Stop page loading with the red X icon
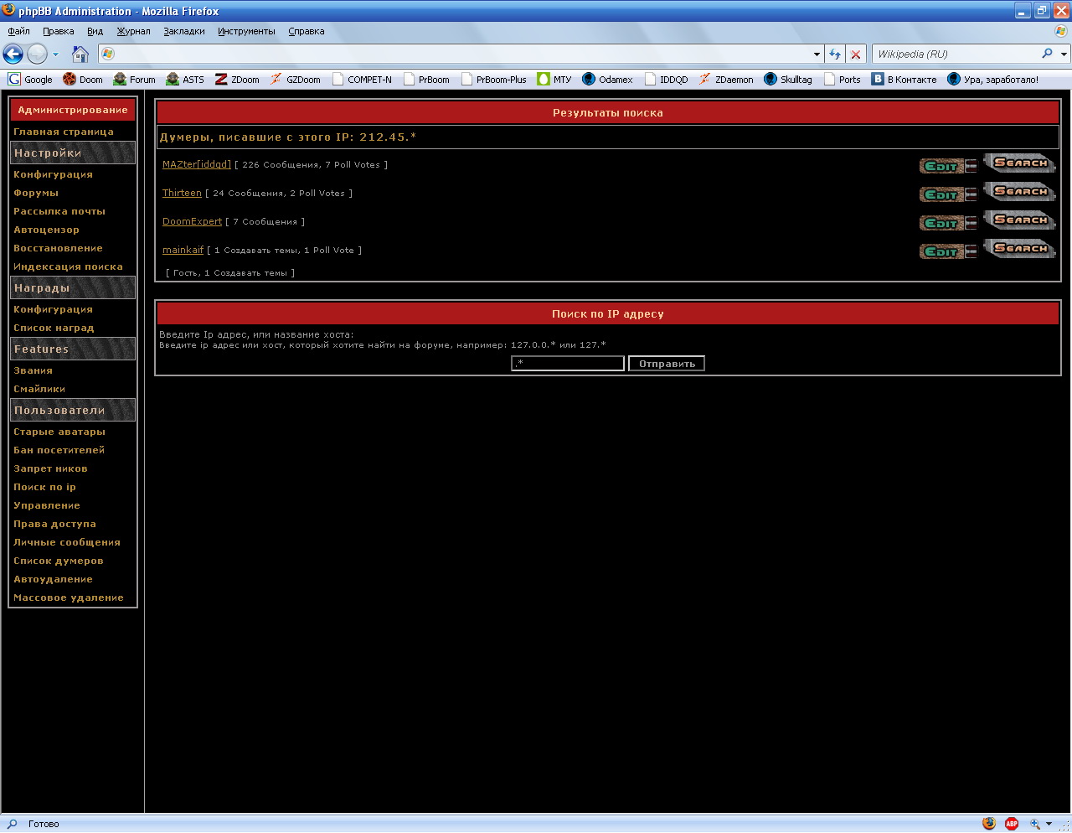This screenshot has height=833, width=1072. click(855, 54)
